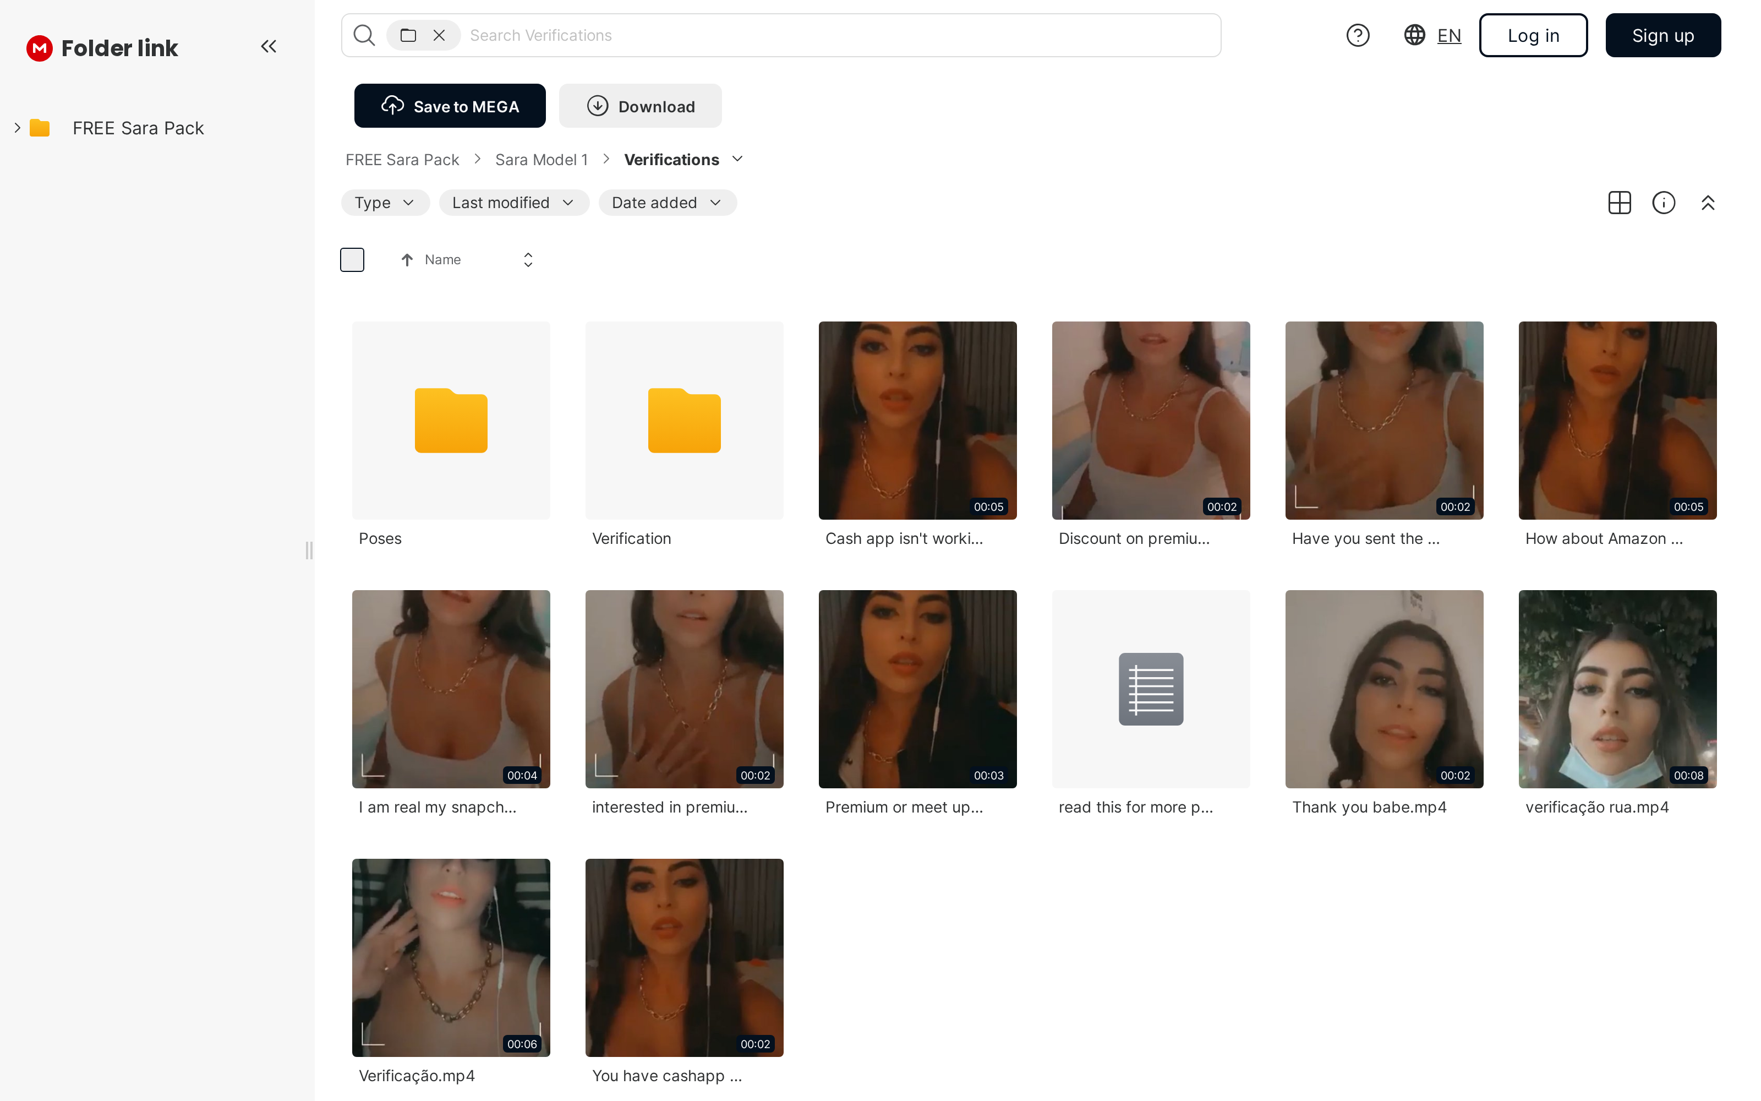Viewport: 1761px width, 1101px height.
Task: Open the help question mark icon
Action: [1358, 35]
